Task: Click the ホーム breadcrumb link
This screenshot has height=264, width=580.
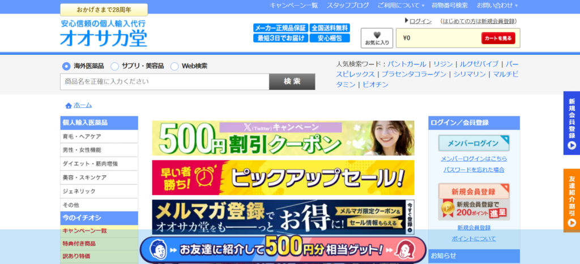Action: 83,105
